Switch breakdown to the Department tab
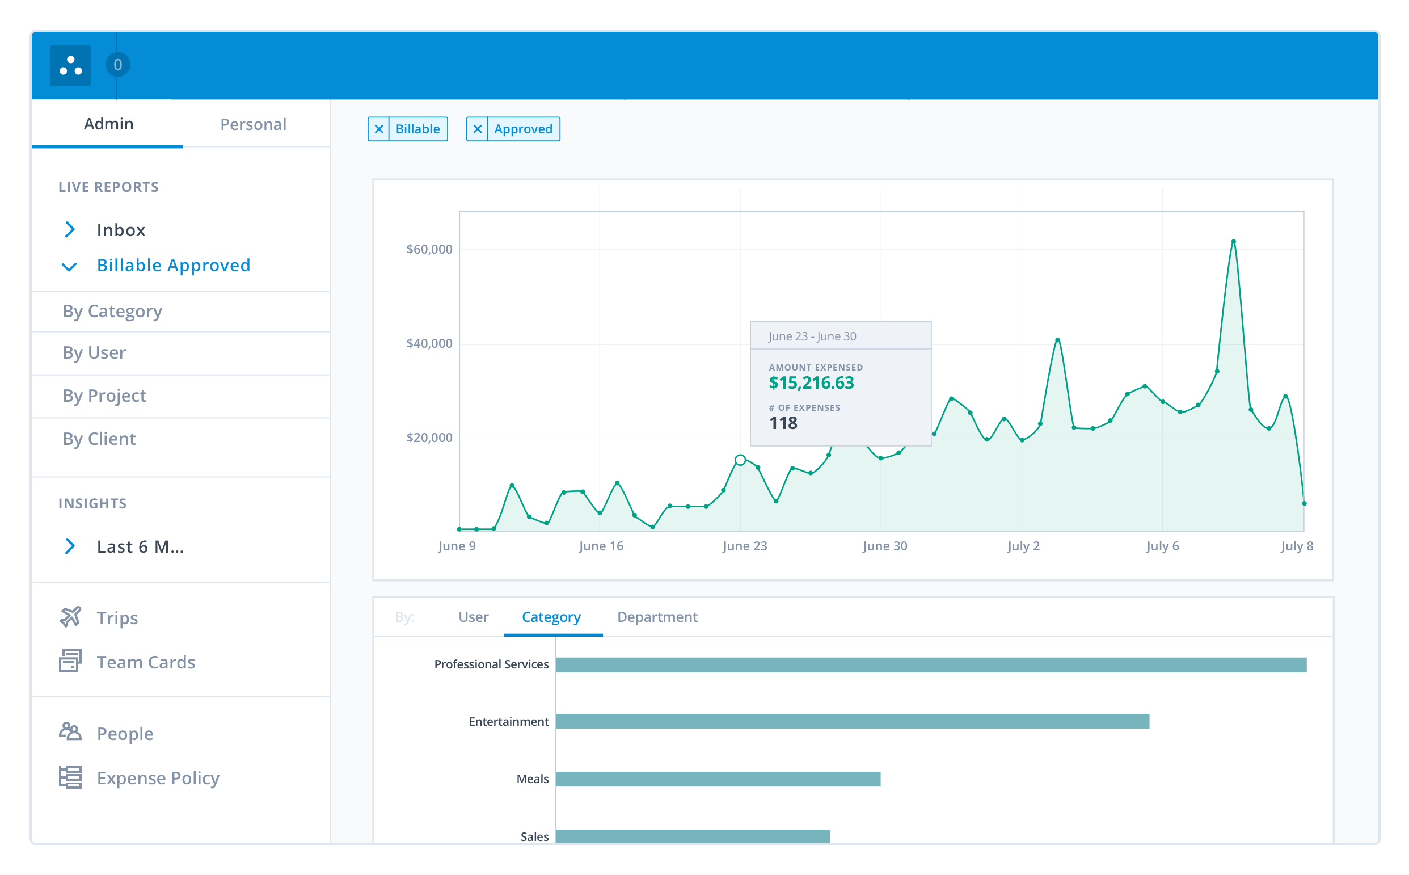 [x=656, y=617]
